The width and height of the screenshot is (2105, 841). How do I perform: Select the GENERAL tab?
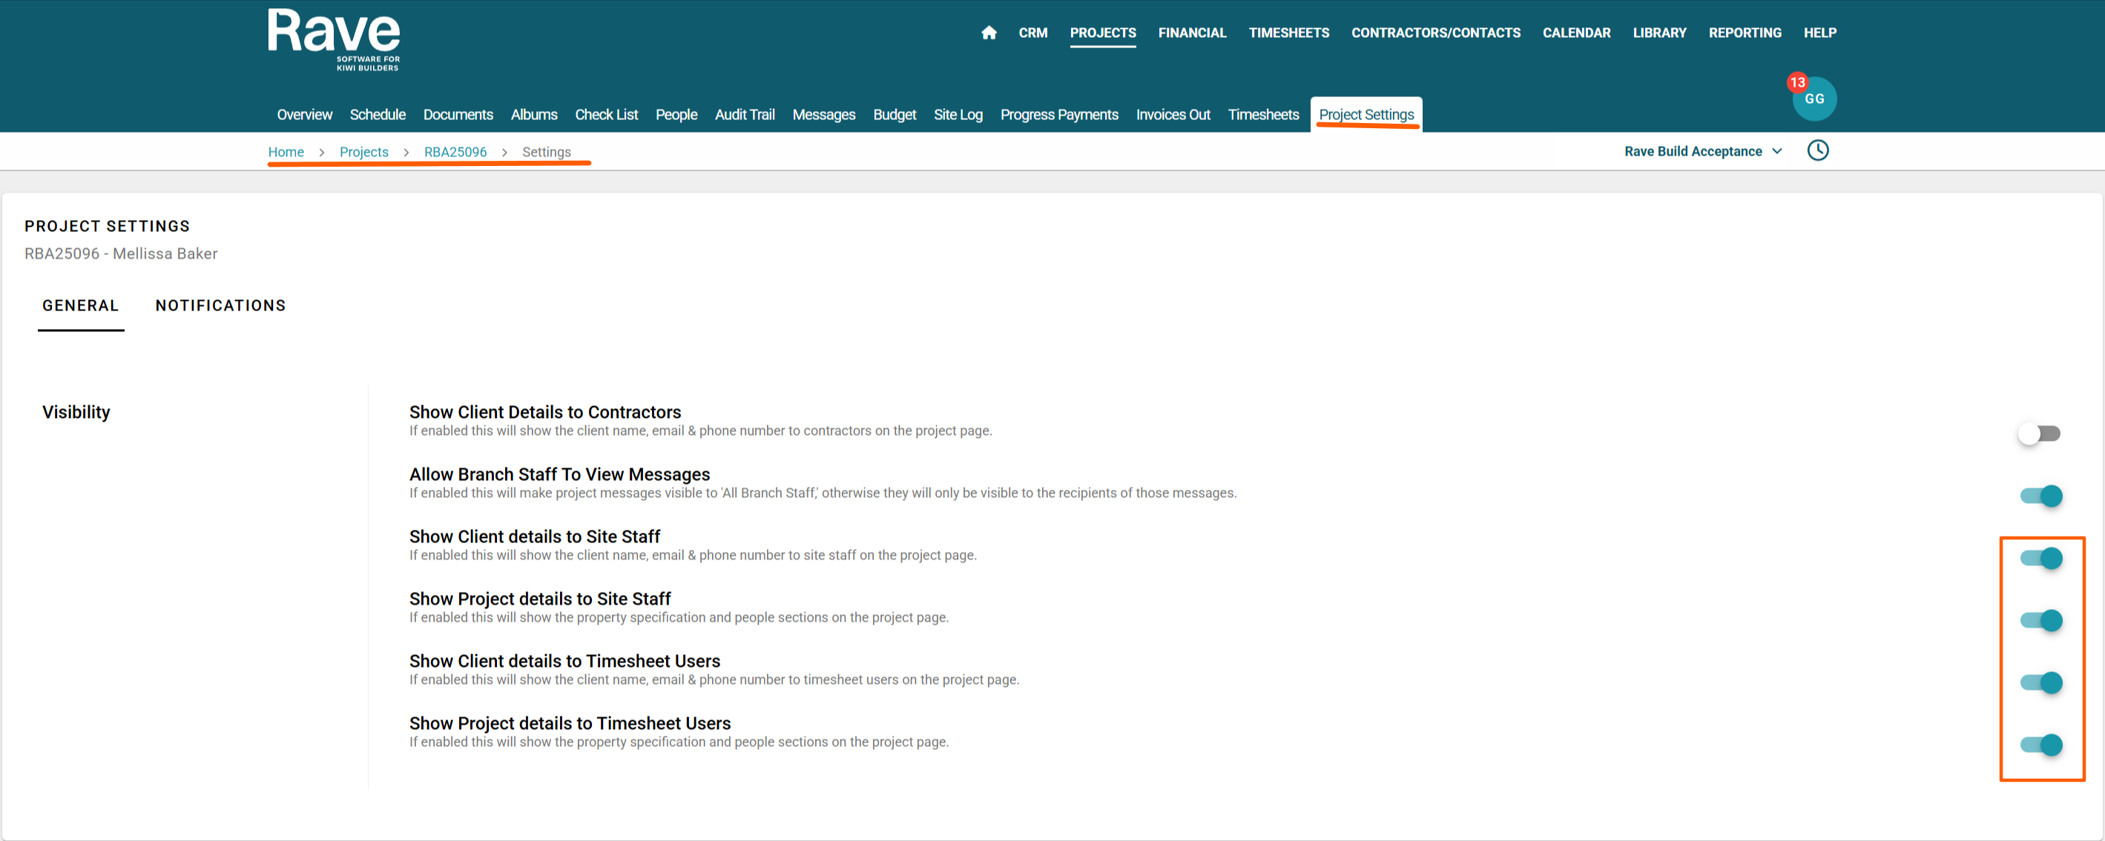[81, 305]
